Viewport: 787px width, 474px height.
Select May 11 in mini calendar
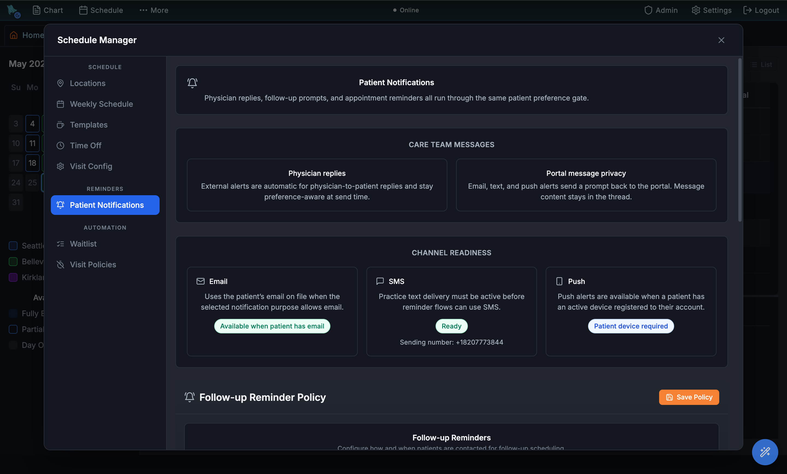(x=32, y=143)
